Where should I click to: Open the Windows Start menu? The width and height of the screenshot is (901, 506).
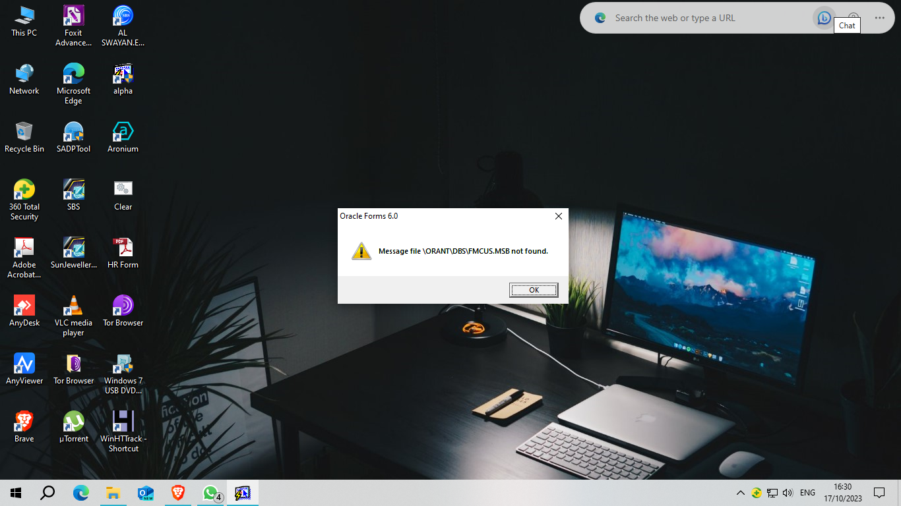(x=16, y=493)
